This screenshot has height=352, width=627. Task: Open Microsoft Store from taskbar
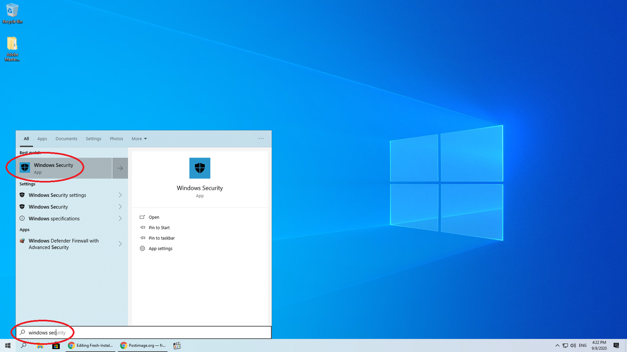56,345
